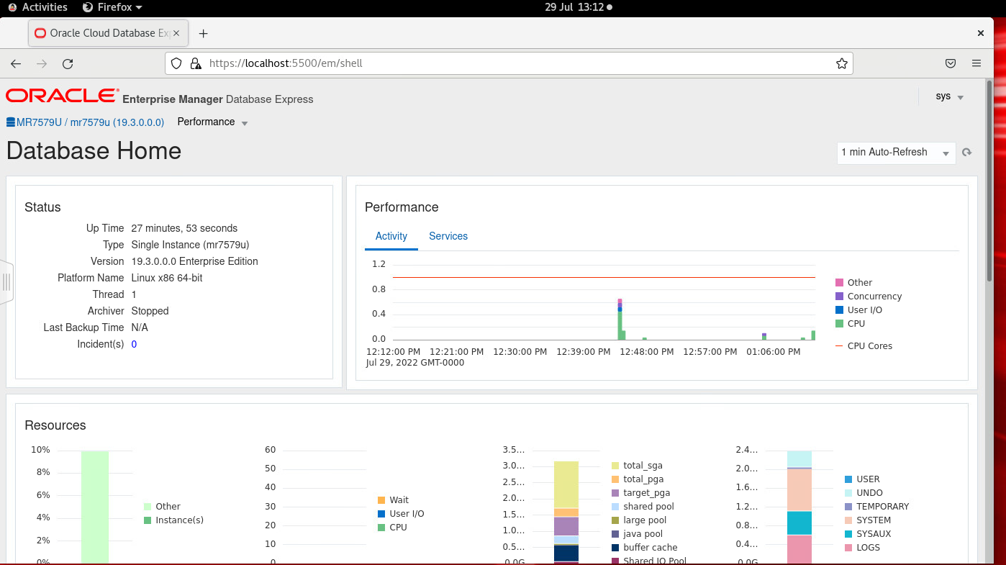Click the Instance(s) legend swatch in Resources
The height and width of the screenshot is (565, 1006).
pyautogui.click(x=148, y=520)
